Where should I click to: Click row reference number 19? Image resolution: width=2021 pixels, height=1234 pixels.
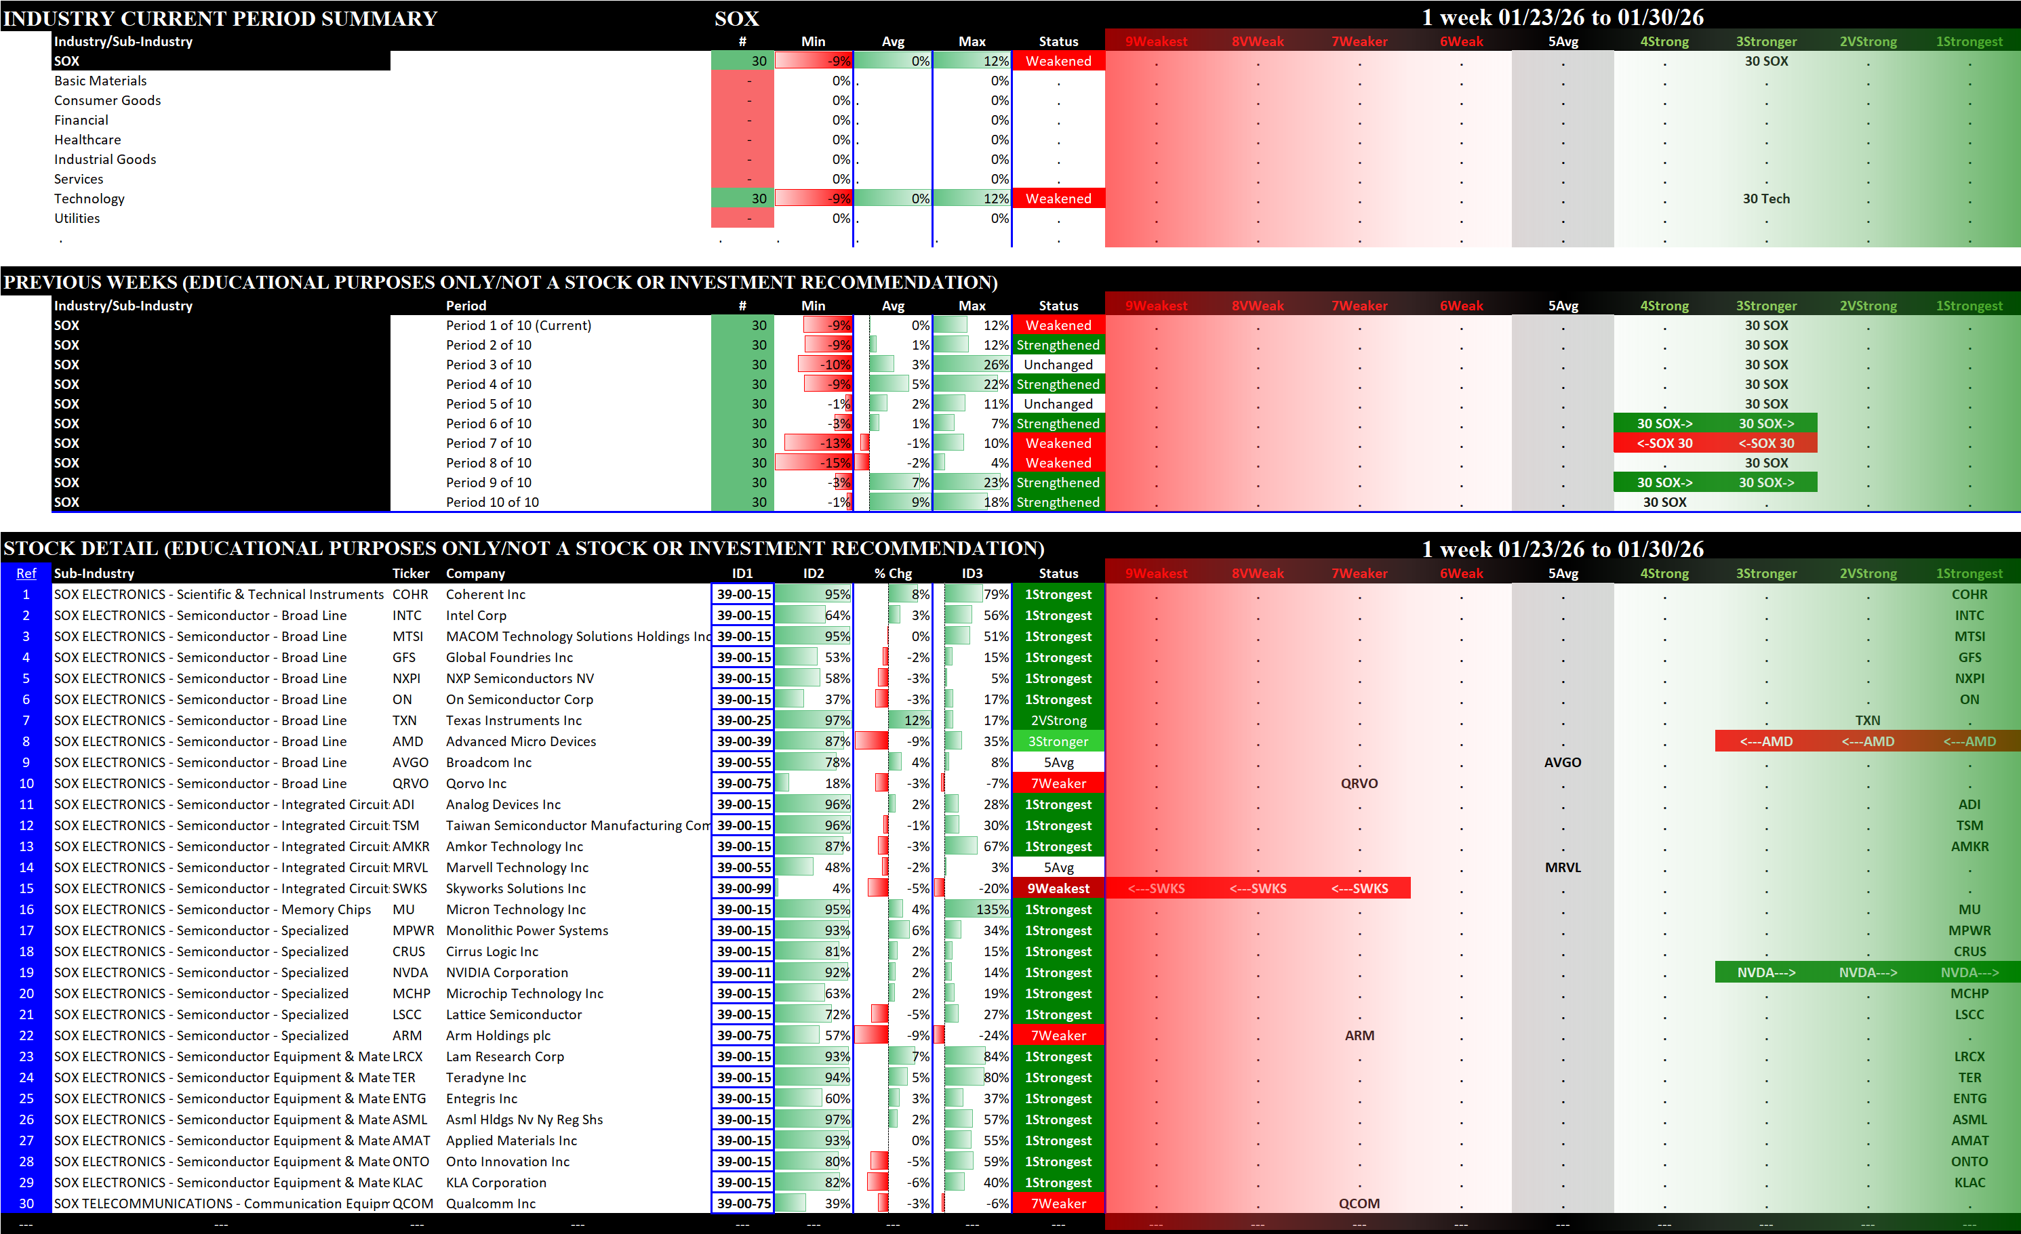click(26, 972)
